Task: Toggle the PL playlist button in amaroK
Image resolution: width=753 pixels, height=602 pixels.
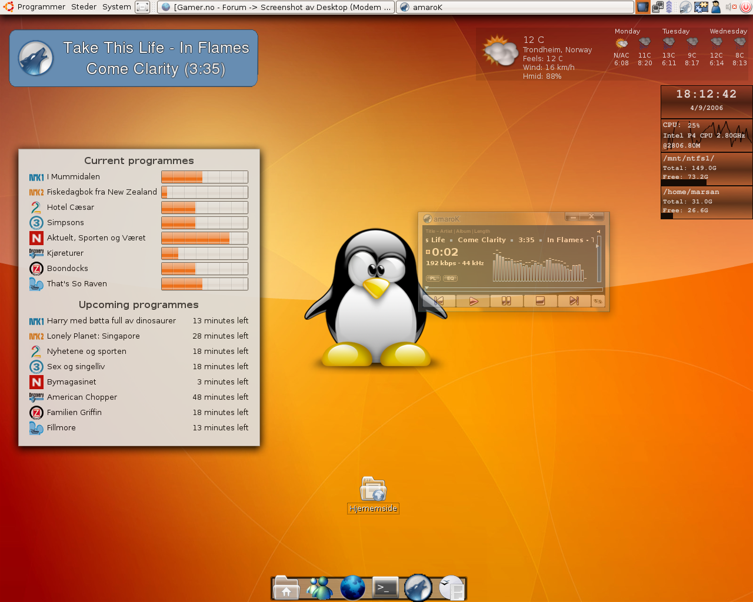Action: pyautogui.click(x=433, y=278)
